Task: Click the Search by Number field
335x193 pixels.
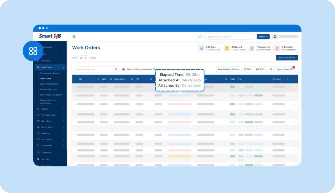Action: tap(94, 69)
